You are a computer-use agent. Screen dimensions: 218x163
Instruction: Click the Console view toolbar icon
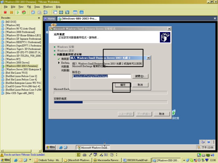click(81, 12)
